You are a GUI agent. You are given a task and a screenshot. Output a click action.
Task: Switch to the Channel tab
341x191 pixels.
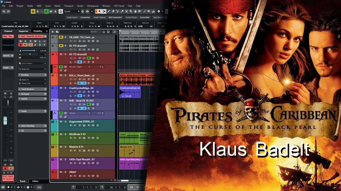pos(8,31)
